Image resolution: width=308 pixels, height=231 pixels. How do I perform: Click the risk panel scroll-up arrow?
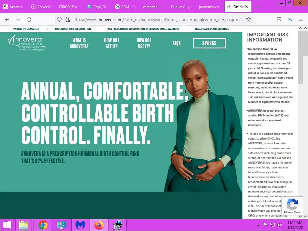(x=300, y=28)
